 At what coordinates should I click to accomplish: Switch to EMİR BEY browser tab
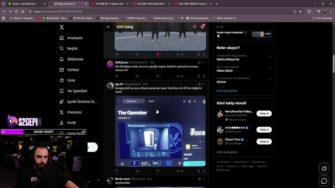click(x=110, y=4)
